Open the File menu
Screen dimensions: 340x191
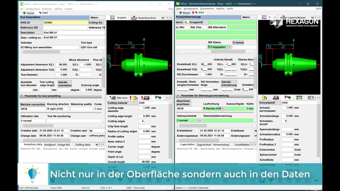[22, 9]
